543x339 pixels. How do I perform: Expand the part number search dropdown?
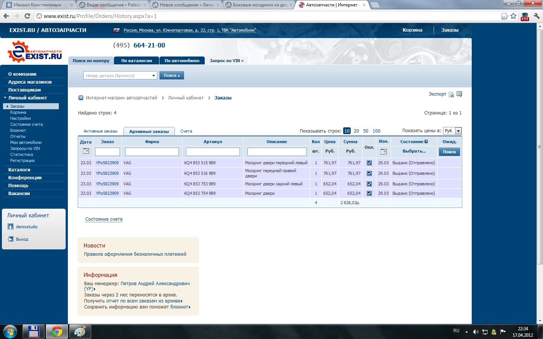pyautogui.click(x=153, y=76)
